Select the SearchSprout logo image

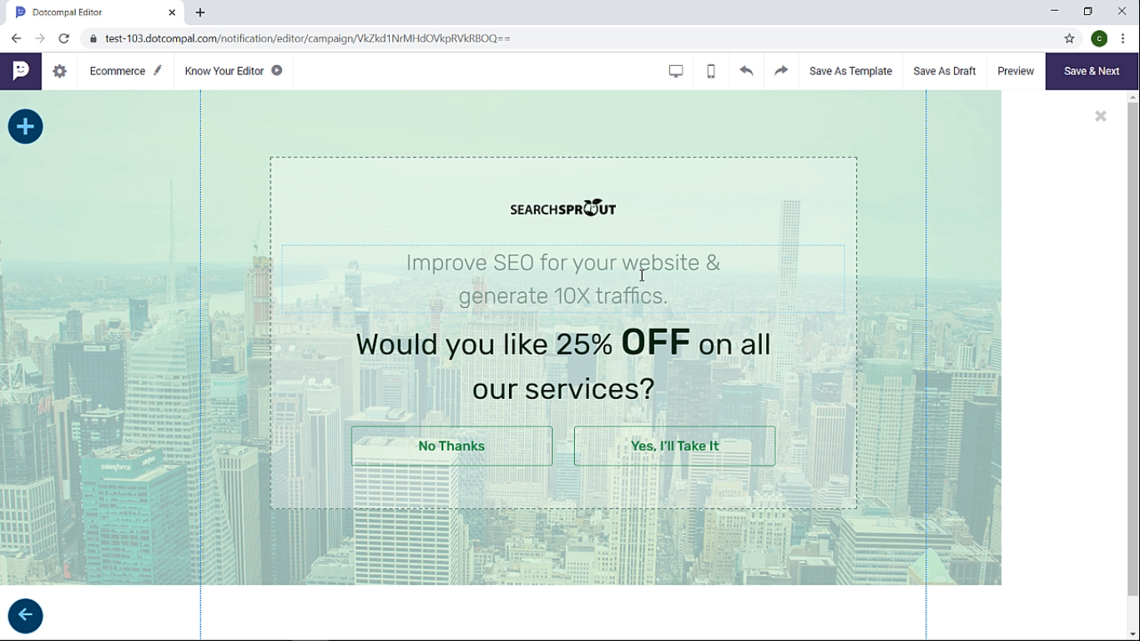click(x=563, y=209)
